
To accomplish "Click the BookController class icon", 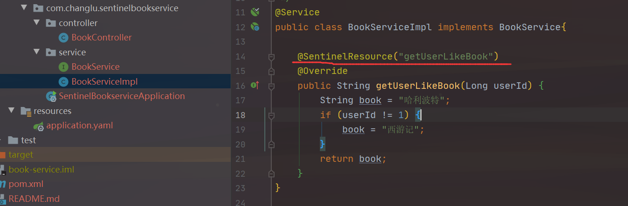I will pyautogui.click(x=64, y=37).
